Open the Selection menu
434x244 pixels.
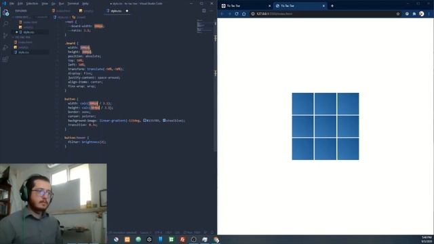click(32, 3)
